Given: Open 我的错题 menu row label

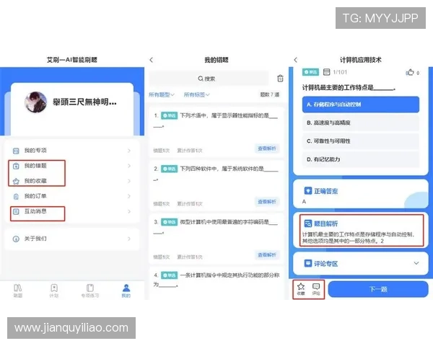Looking at the screenshot, I should tap(35, 166).
